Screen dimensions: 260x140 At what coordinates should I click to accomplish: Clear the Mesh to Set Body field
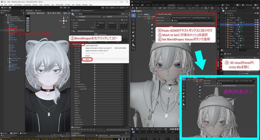pos(214,21)
